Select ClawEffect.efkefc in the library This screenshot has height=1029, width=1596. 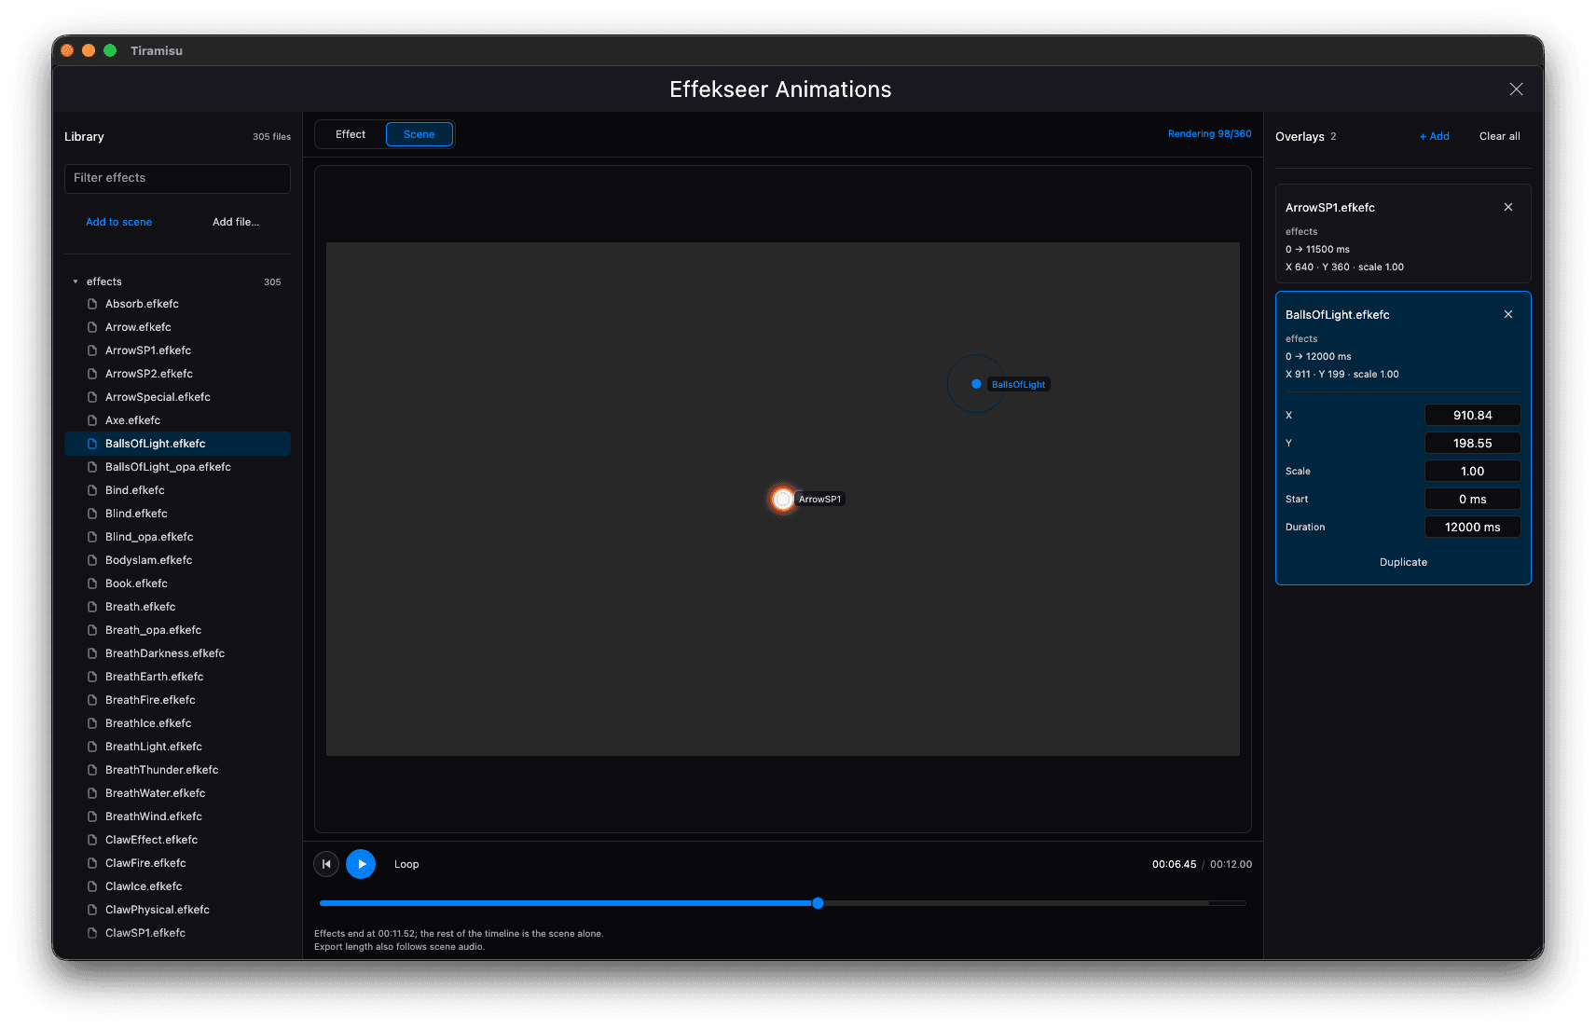click(177, 840)
